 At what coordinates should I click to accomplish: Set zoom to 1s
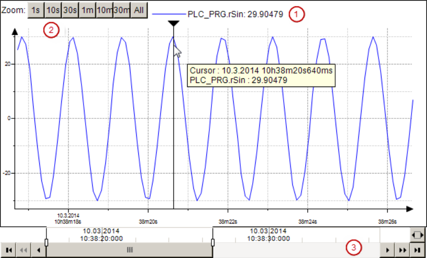(35, 10)
